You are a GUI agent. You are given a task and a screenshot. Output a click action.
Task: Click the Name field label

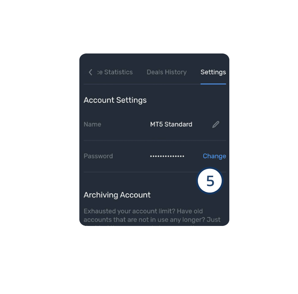tap(92, 124)
